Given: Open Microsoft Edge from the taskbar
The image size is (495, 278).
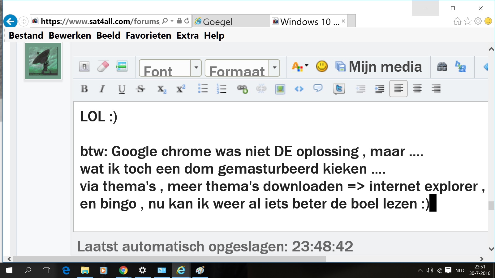Looking at the screenshot, I should (x=66, y=271).
